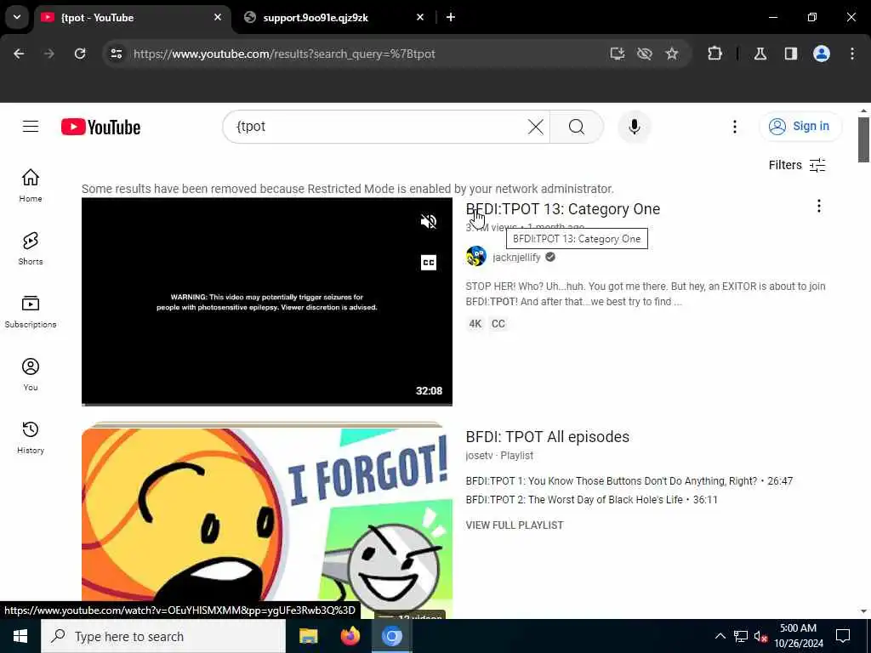The width and height of the screenshot is (871, 653).
Task: Clear the search query with the X
Action: pos(536,127)
